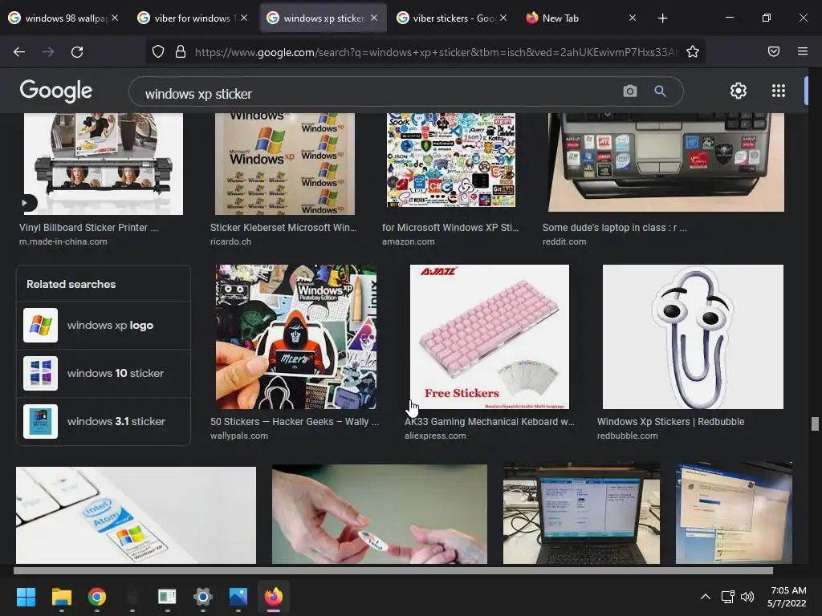Open the pink Ajazz keyboard image
Screen dimensions: 822x616
click(490, 337)
